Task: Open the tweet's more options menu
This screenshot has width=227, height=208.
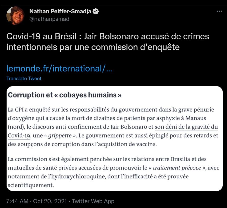Action: 219,11
